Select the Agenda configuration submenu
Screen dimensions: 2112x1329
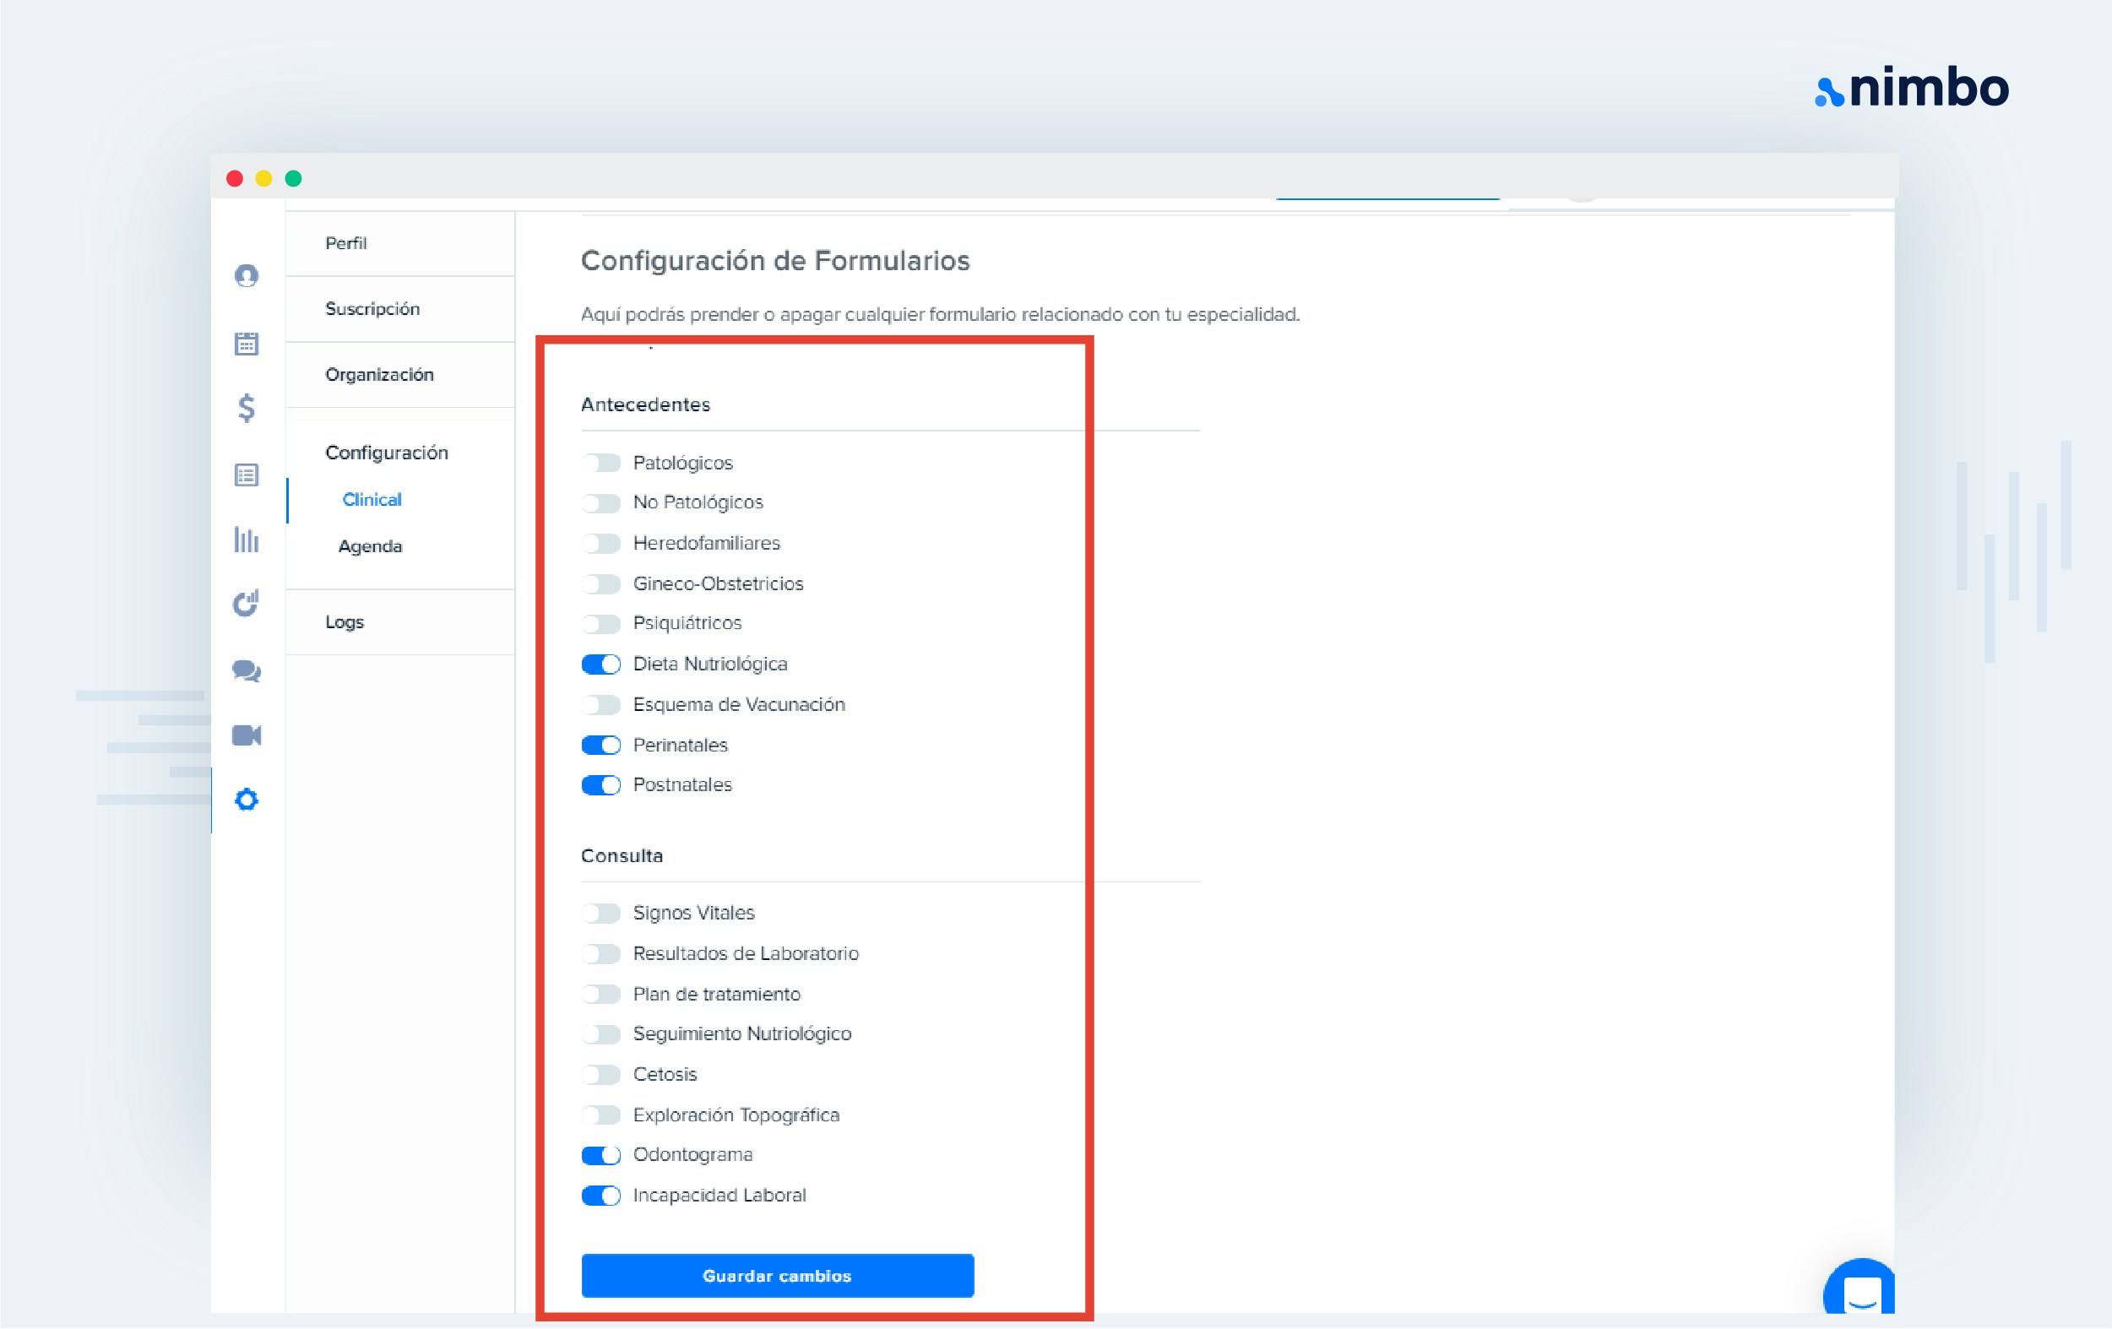(370, 546)
